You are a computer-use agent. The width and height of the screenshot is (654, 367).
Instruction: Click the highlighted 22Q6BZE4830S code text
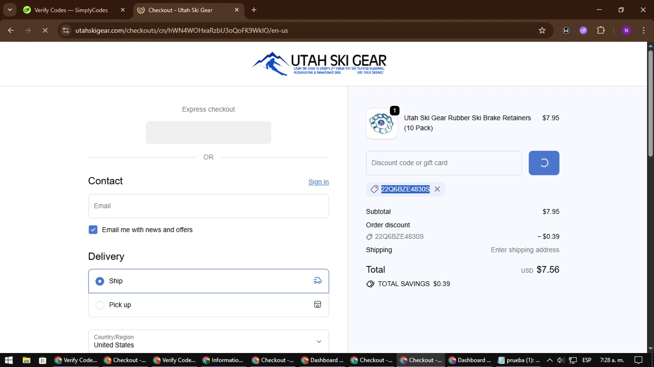click(x=405, y=189)
